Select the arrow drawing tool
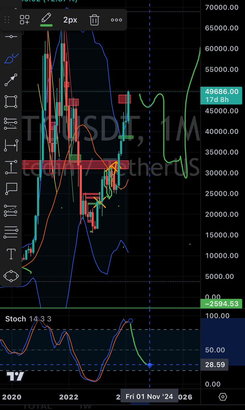The width and height of the screenshot is (245, 410). (x=11, y=80)
